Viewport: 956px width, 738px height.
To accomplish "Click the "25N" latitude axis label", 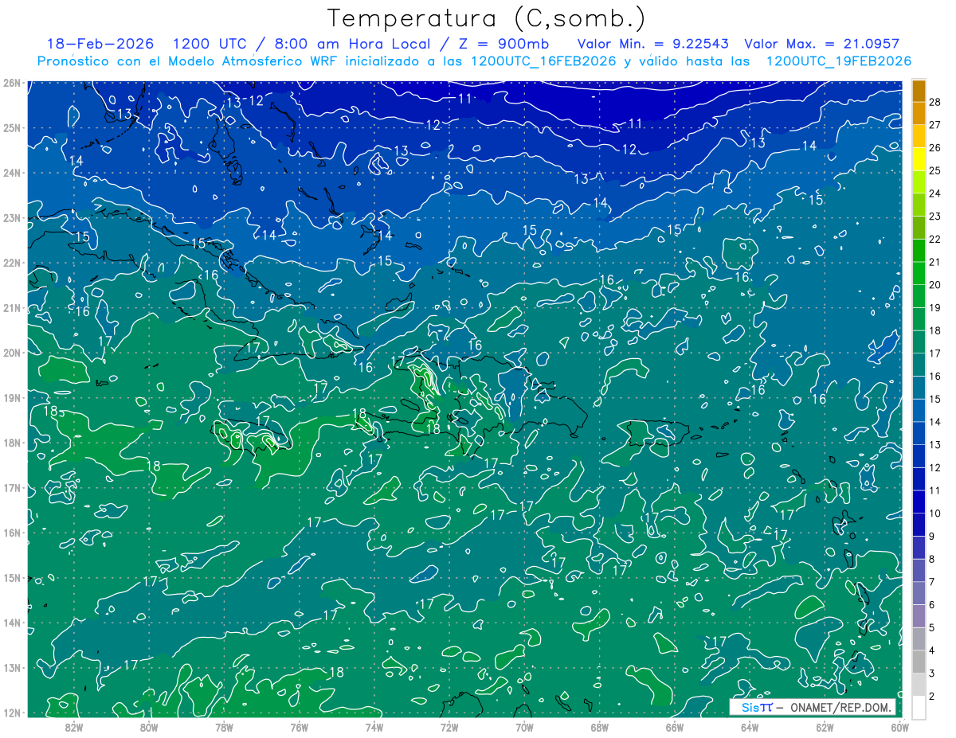I will point(12,127).
